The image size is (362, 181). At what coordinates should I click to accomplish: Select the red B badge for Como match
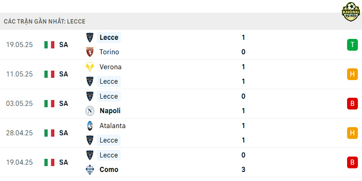[x=352, y=162]
